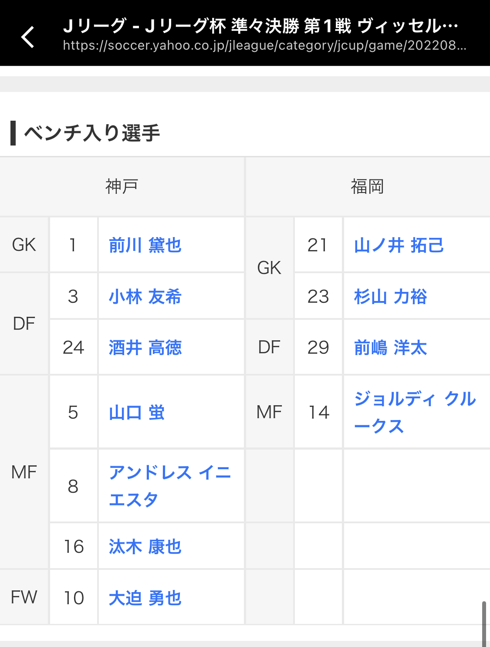Open player link 杉山 力裕
The width and height of the screenshot is (490, 647).
point(390,297)
